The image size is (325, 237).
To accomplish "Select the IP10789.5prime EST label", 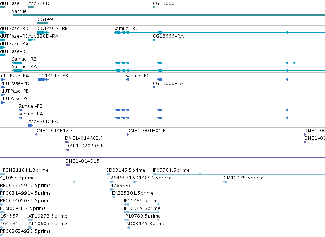I will 142,216.
